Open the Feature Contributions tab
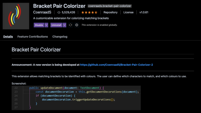 [x=32, y=37]
